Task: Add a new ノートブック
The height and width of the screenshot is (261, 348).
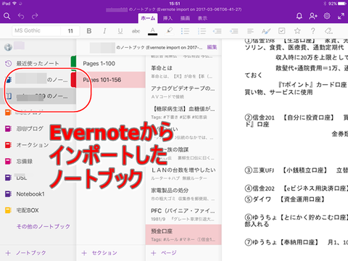Action: click(x=26, y=253)
